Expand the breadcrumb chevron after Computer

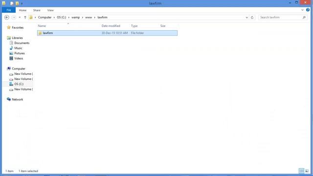[x=54, y=18]
